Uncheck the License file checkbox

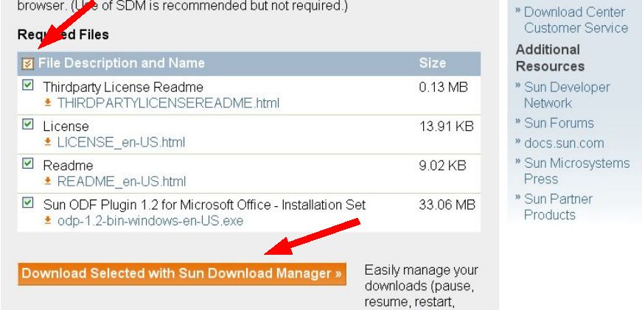[x=28, y=125]
